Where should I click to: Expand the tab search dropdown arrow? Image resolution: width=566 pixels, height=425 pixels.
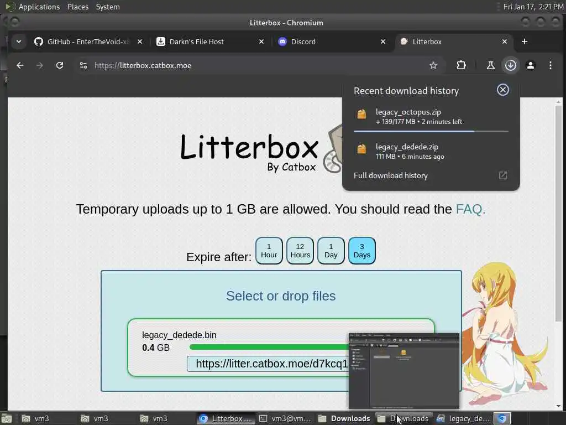[19, 42]
